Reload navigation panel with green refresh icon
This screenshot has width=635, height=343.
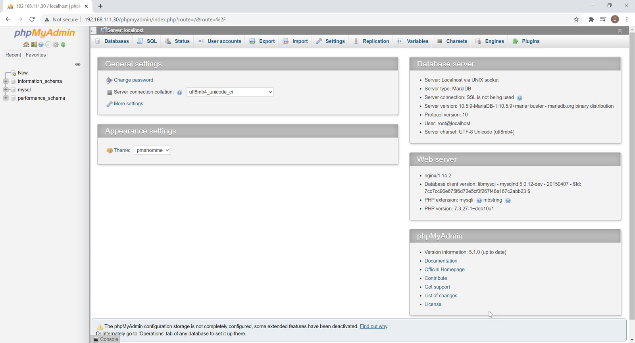click(x=63, y=45)
